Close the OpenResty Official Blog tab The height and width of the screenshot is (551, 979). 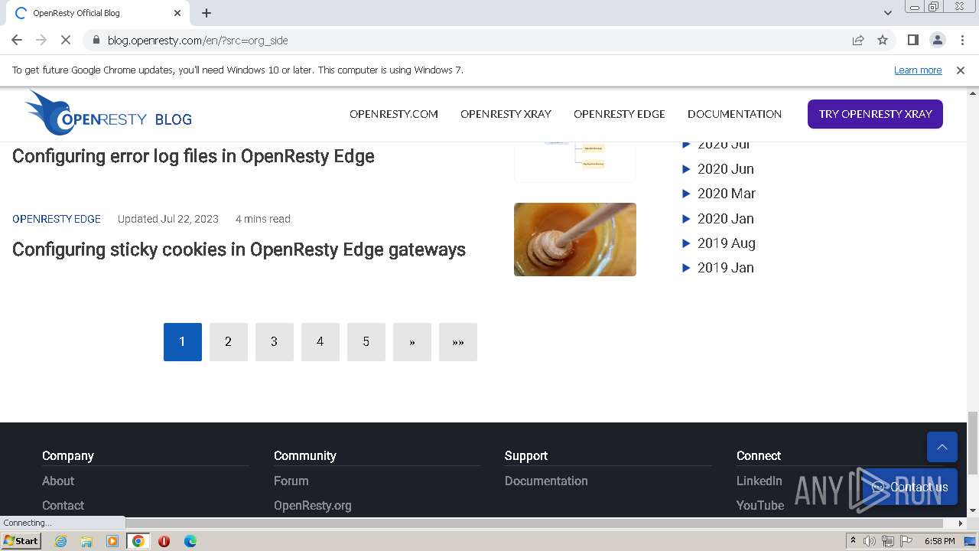coord(177,13)
